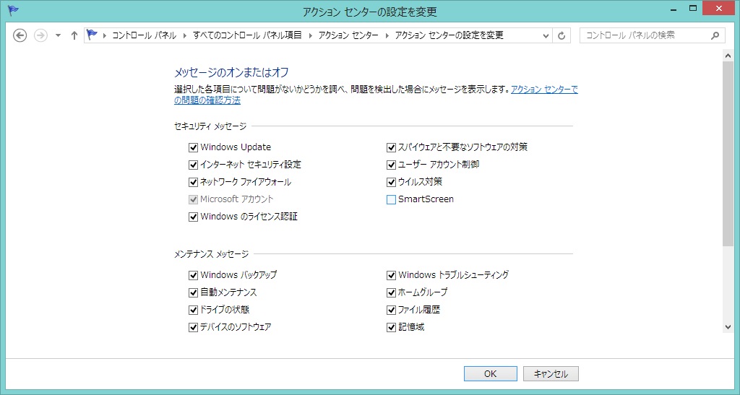Screen dimensions: 740x395
Task: Open the アクション センターでの問題の確認方法 link
Action: pyautogui.click(x=544, y=90)
